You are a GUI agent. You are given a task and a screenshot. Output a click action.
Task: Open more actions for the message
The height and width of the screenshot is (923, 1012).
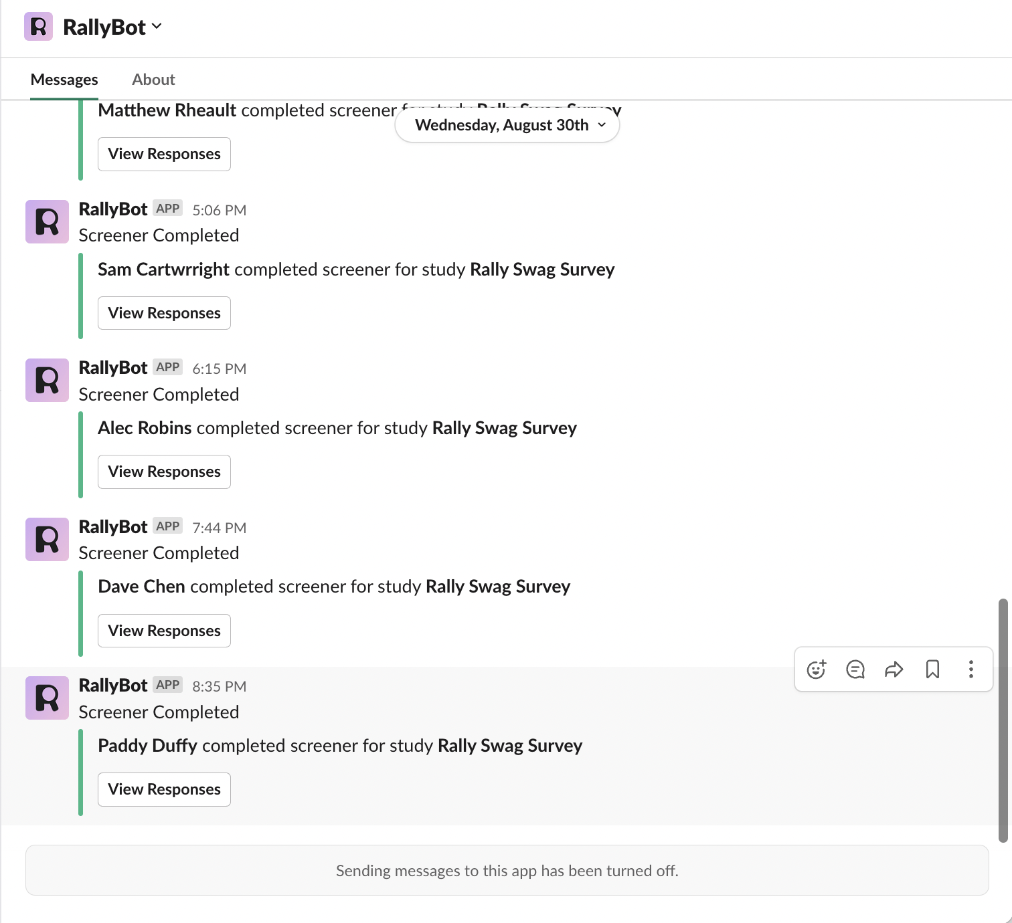click(x=971, y=669)
